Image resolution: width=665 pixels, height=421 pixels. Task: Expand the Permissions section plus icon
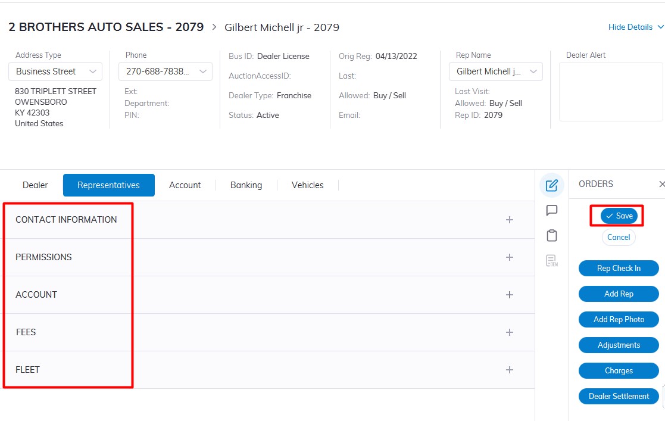click(509, 257)
